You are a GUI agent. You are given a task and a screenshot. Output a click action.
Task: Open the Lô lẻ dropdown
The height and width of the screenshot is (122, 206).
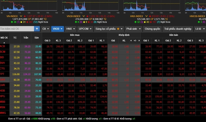pyautogui.click(x=200, y=29)
